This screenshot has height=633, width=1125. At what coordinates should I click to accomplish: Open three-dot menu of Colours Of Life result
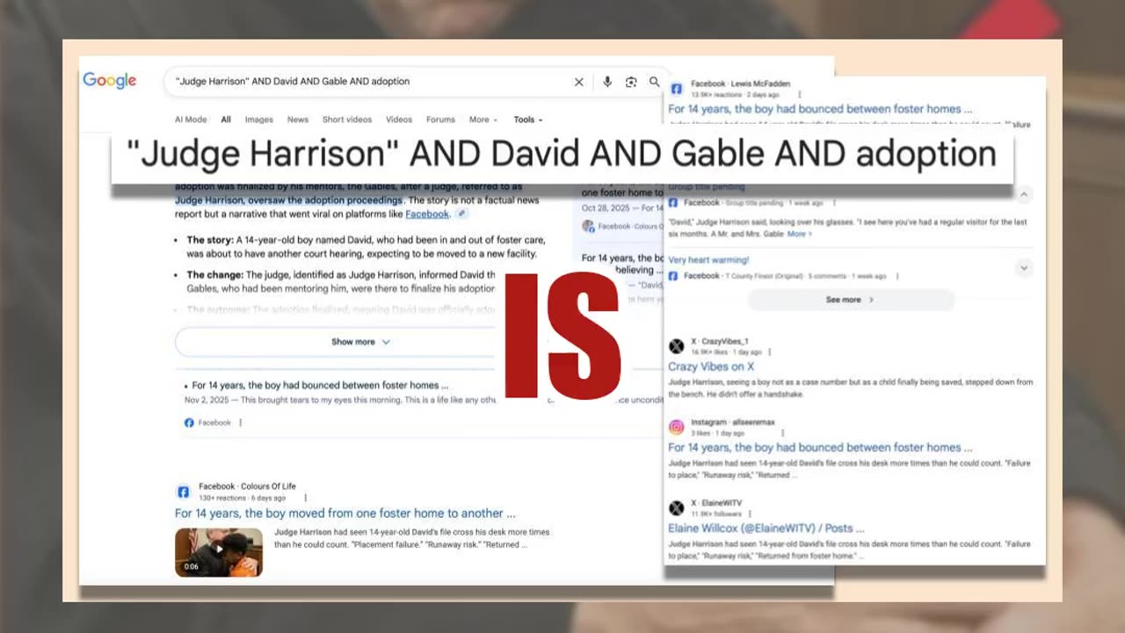306,498
